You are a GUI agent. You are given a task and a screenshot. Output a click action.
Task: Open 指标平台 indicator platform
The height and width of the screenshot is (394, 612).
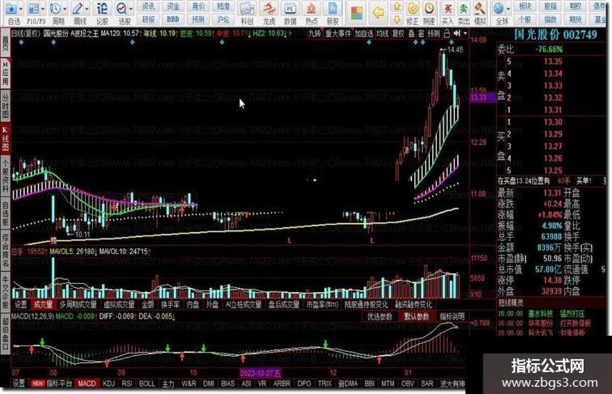(60, 384)
